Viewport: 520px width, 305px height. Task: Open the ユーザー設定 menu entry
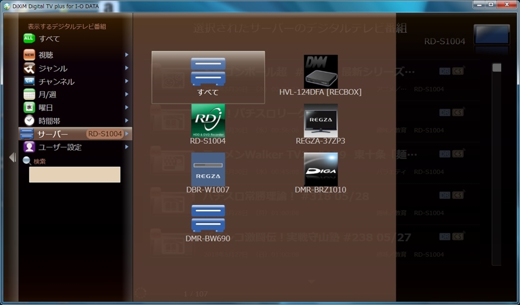60,147
